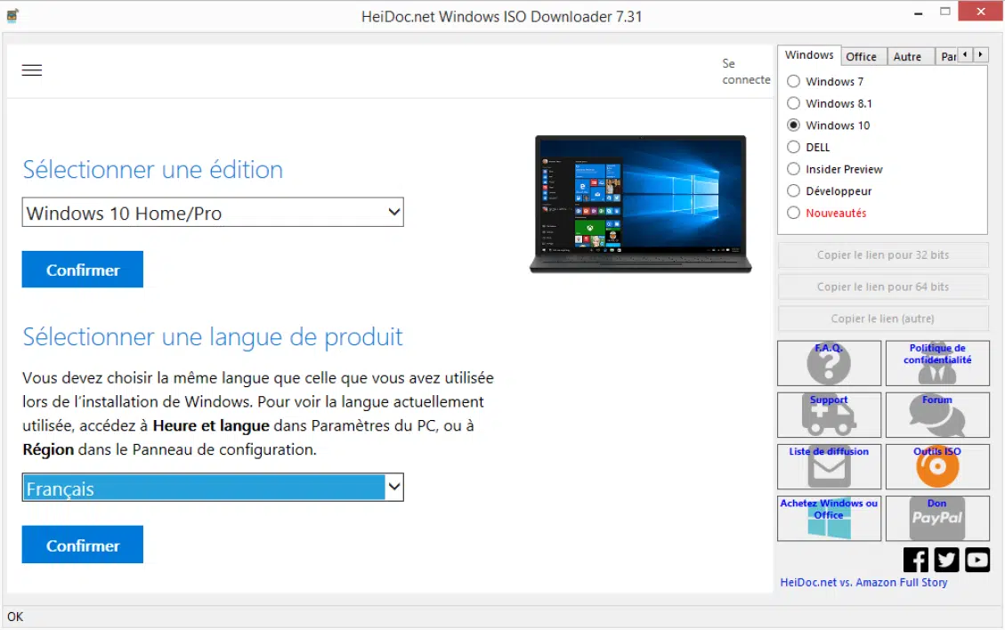This screenshot has height=630, width=1005.
Task: Open the Twitter icon link
Action: (x=946, y=560)
